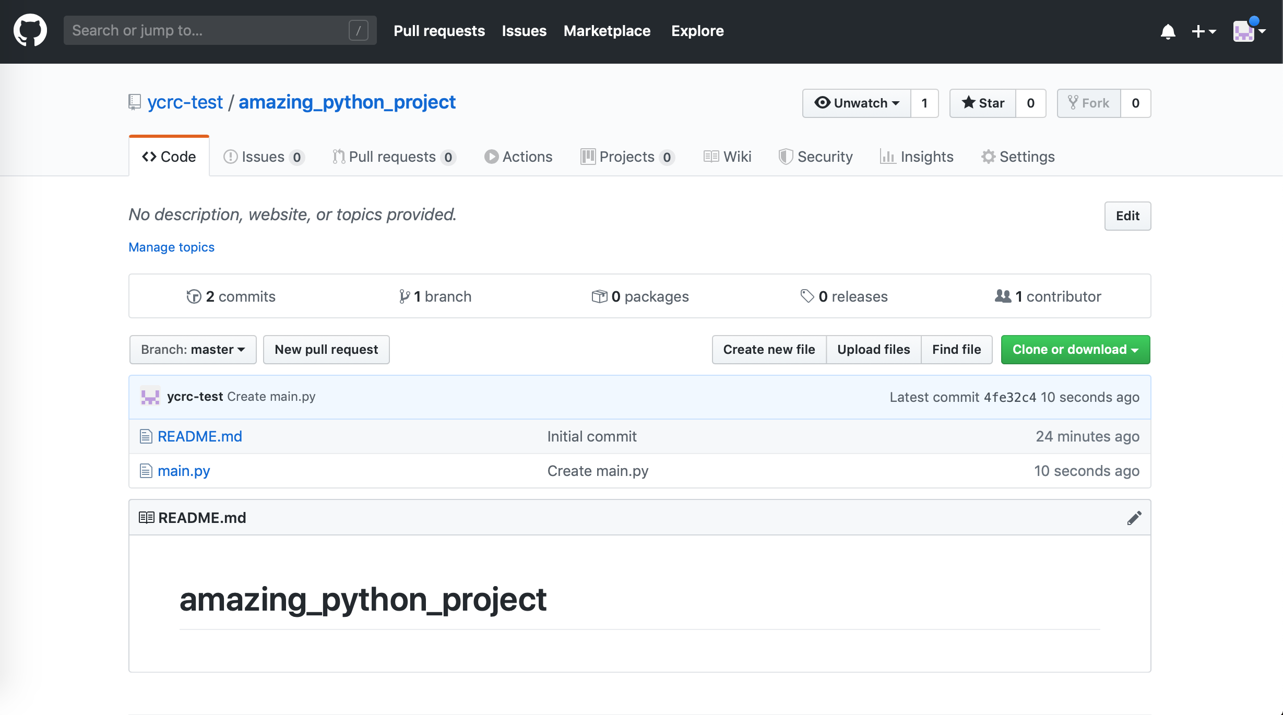
Task: Switch to the Insights tab
Action: click(917, 157)
